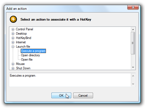Collapse the Launch file tree node
Screen dimensions: 145x108
point(13,47)
